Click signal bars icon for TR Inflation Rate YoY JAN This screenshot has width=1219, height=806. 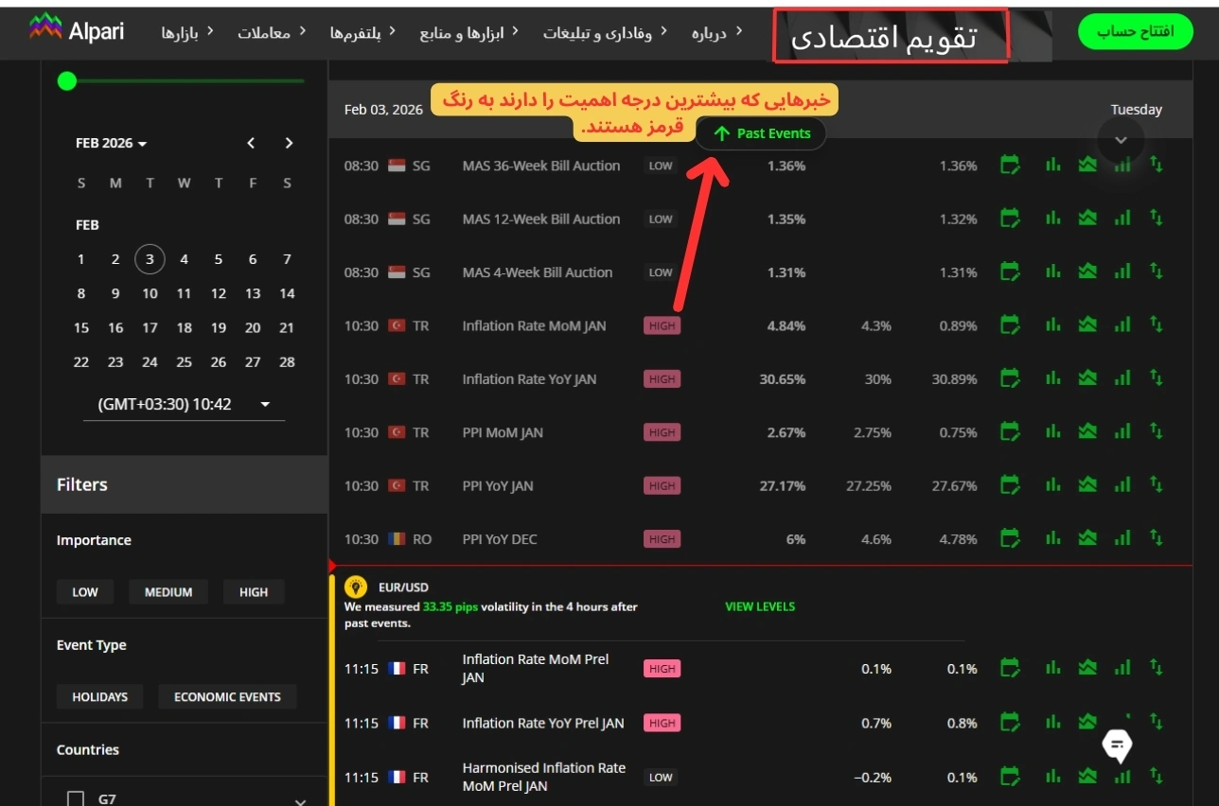point(1122,378)
